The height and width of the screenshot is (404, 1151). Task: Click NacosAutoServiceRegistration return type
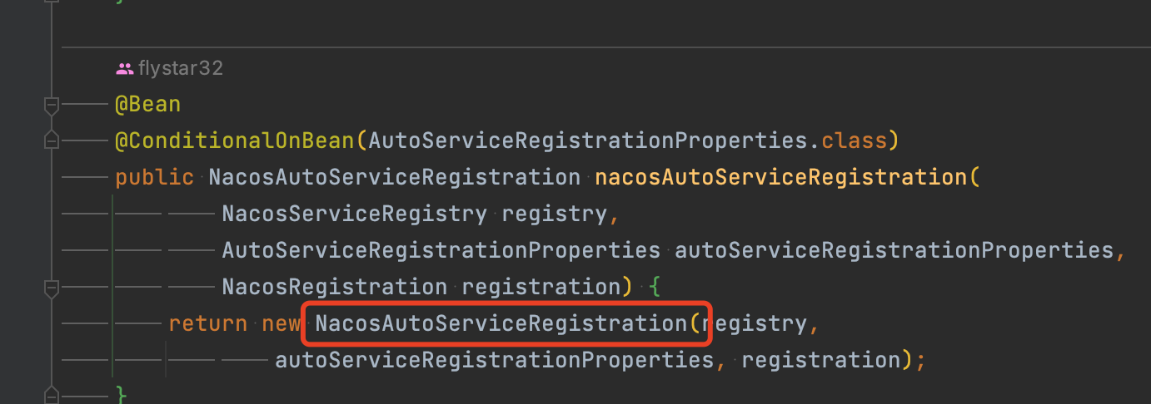(395, 177)
